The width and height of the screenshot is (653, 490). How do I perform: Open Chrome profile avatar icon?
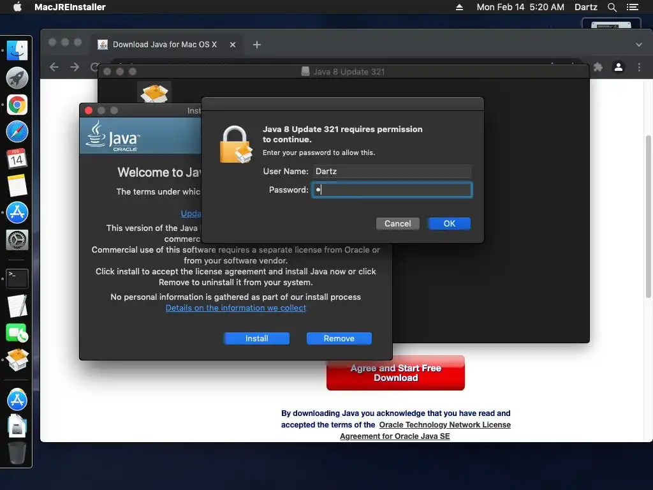pyautogui.click(x=619, y=67)
